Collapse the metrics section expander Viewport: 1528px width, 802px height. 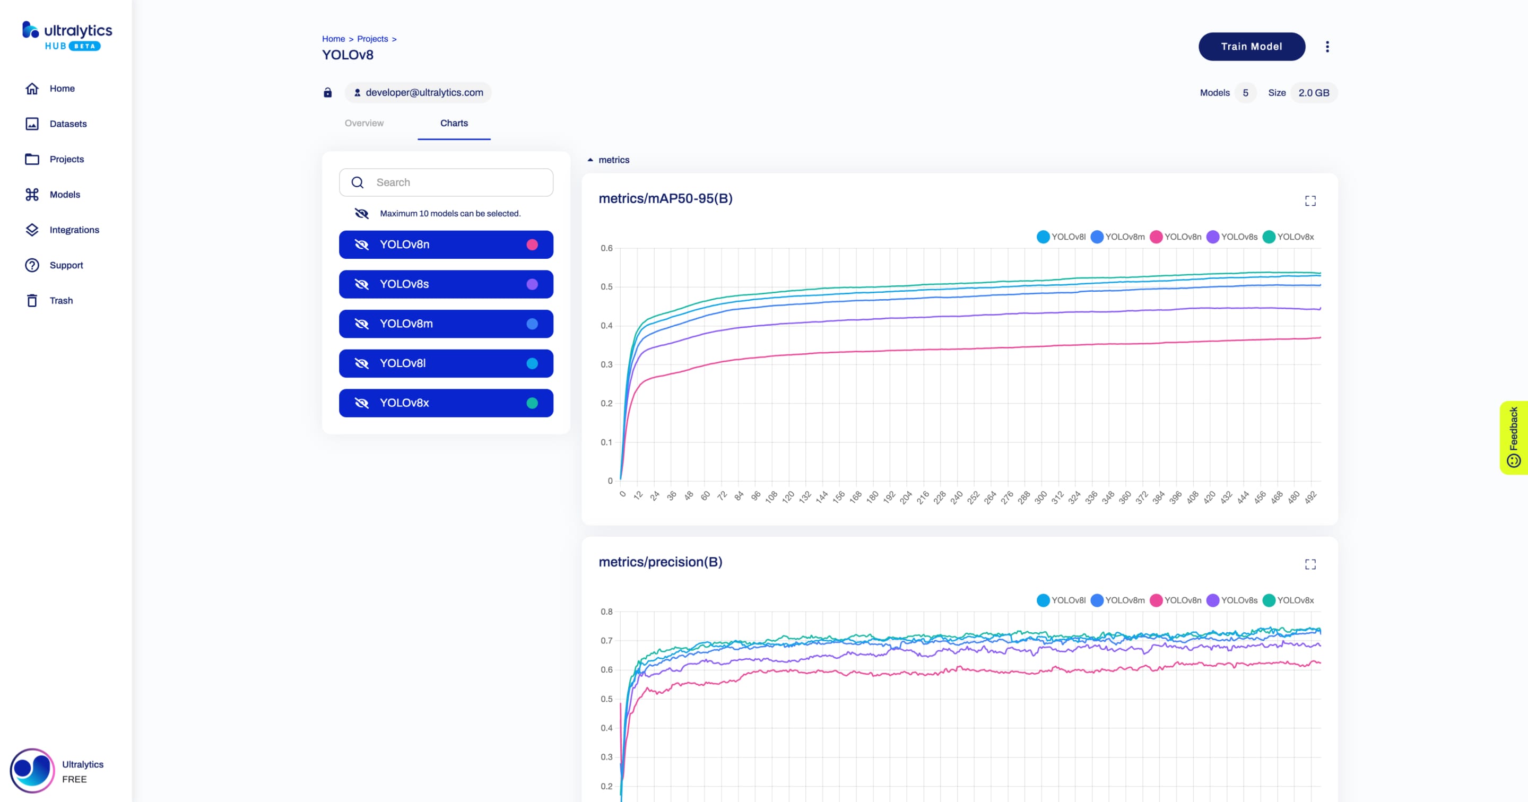589,160
